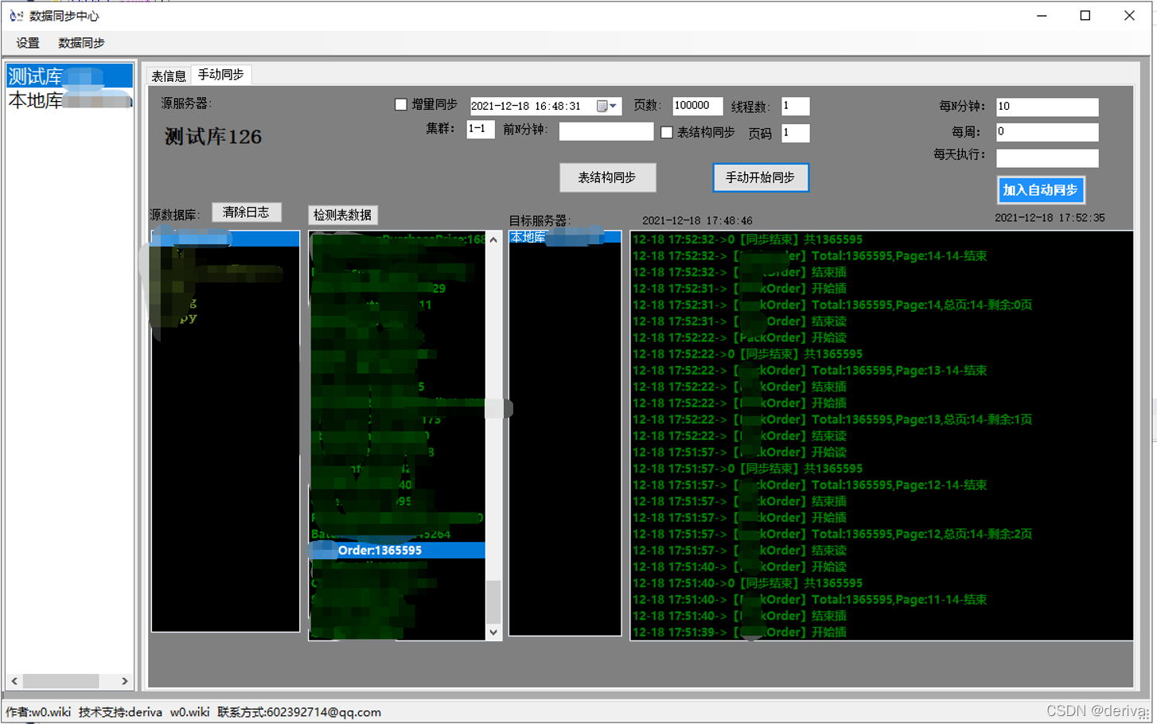Click 联系方式 email in the status bar
The width and height of the screenshot is (1157, 724).
pyautogui.click(x=299, y=712)
